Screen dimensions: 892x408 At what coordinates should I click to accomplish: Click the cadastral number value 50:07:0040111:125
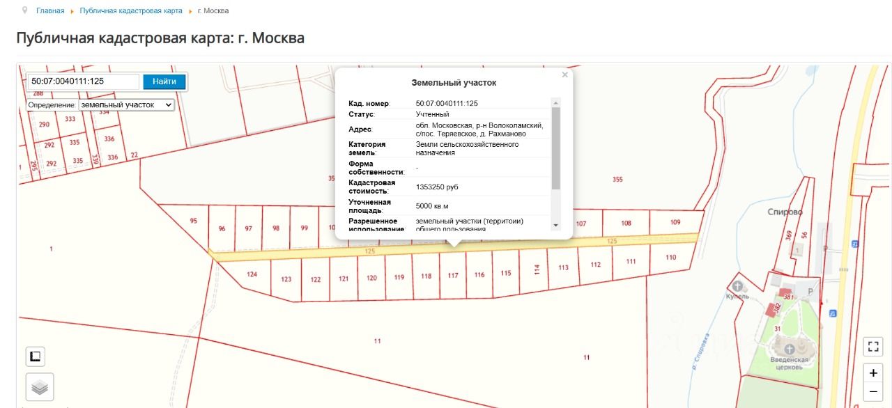447,104
